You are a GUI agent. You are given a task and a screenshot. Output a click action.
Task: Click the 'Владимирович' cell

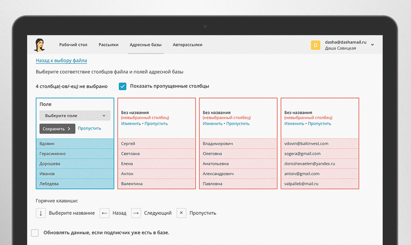click(x=238, y=144)
